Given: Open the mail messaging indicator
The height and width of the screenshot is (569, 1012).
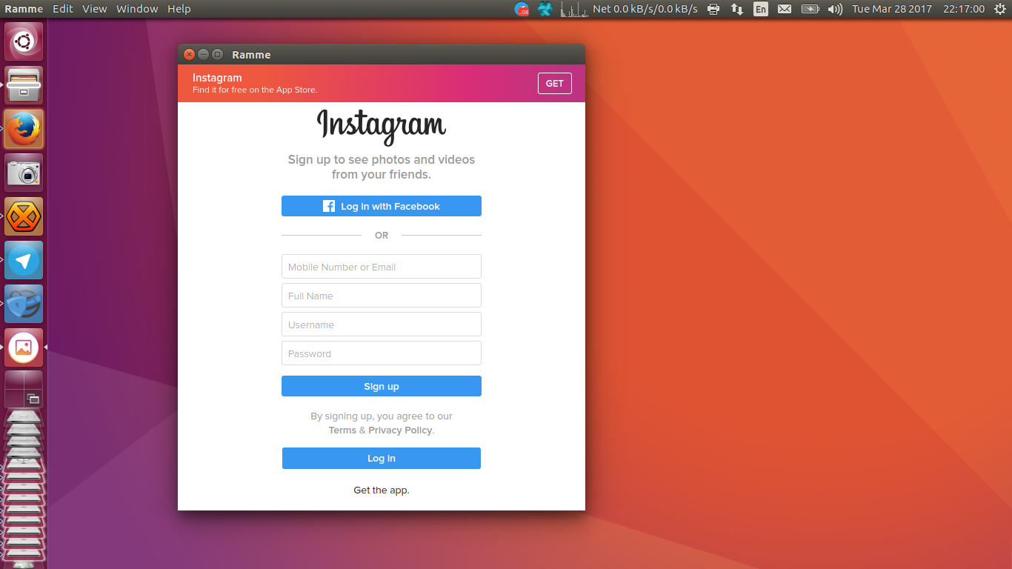Looking at the screenshot, I should pos(785,9).
